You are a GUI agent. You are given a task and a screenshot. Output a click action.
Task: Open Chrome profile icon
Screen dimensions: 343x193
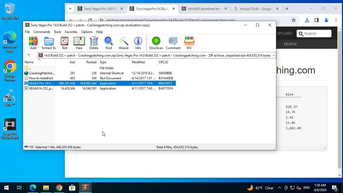(x=326, y=20)
